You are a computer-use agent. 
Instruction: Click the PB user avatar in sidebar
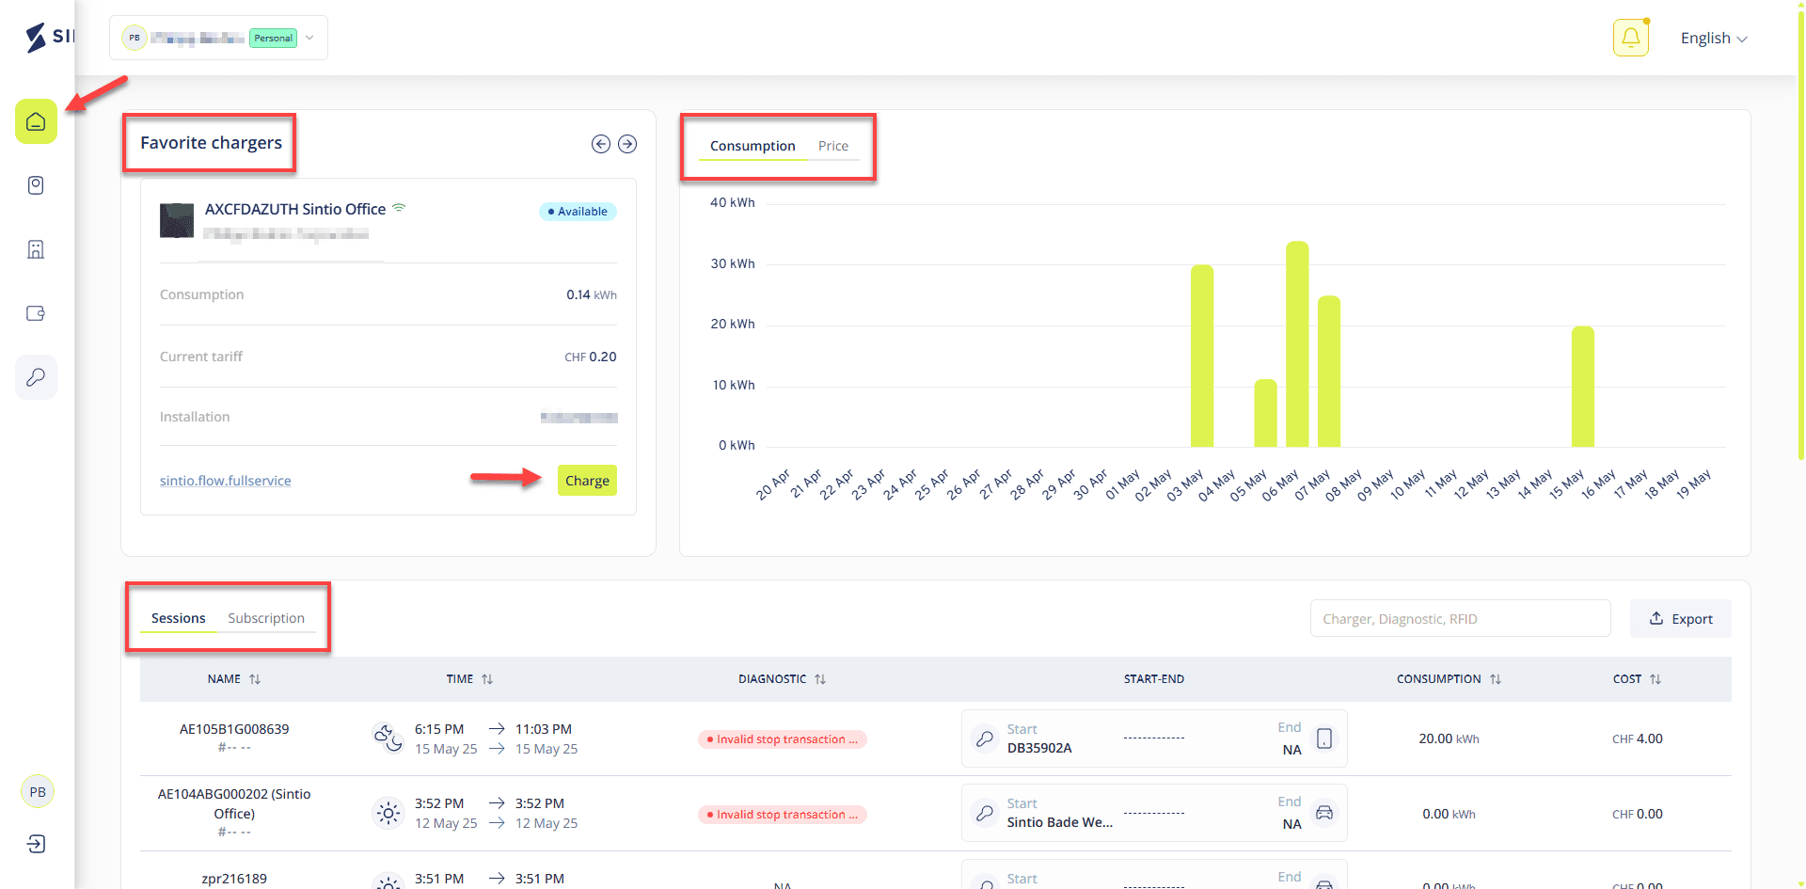38,792
